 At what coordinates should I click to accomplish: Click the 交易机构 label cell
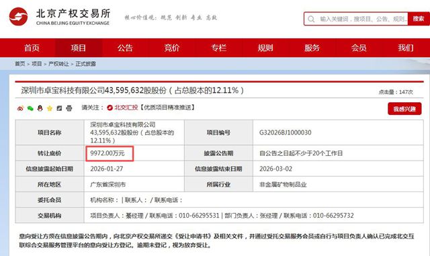click(50, 216)
